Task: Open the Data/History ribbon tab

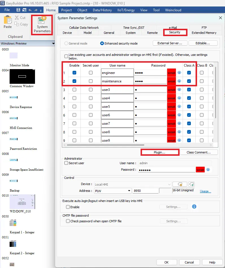Action: click(102, 10)
